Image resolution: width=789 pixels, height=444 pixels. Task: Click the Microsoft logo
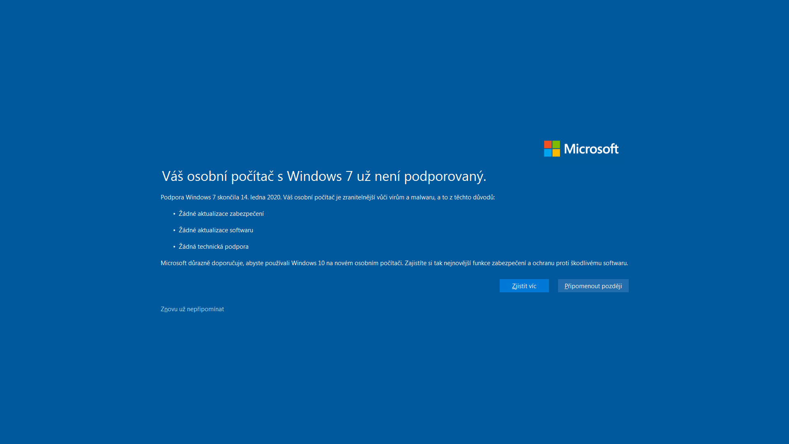tap(581, 148)
